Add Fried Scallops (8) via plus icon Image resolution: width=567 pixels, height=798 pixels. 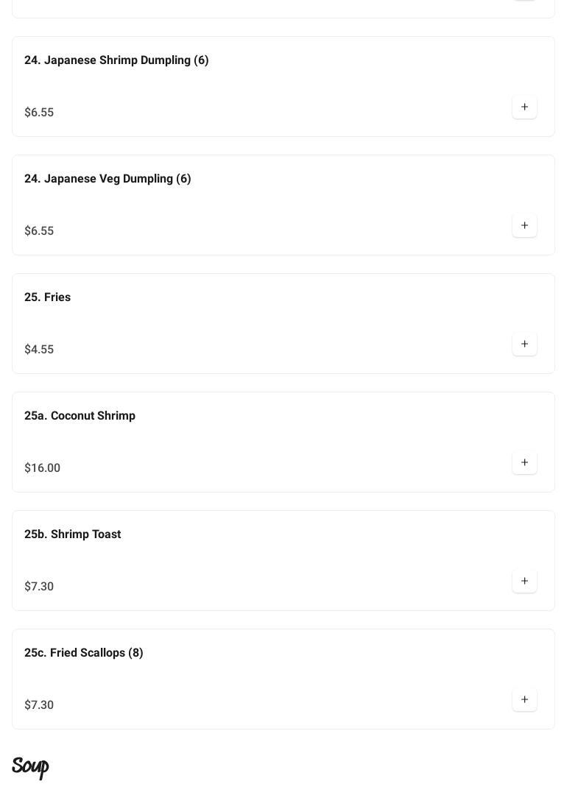pos(524,700)
